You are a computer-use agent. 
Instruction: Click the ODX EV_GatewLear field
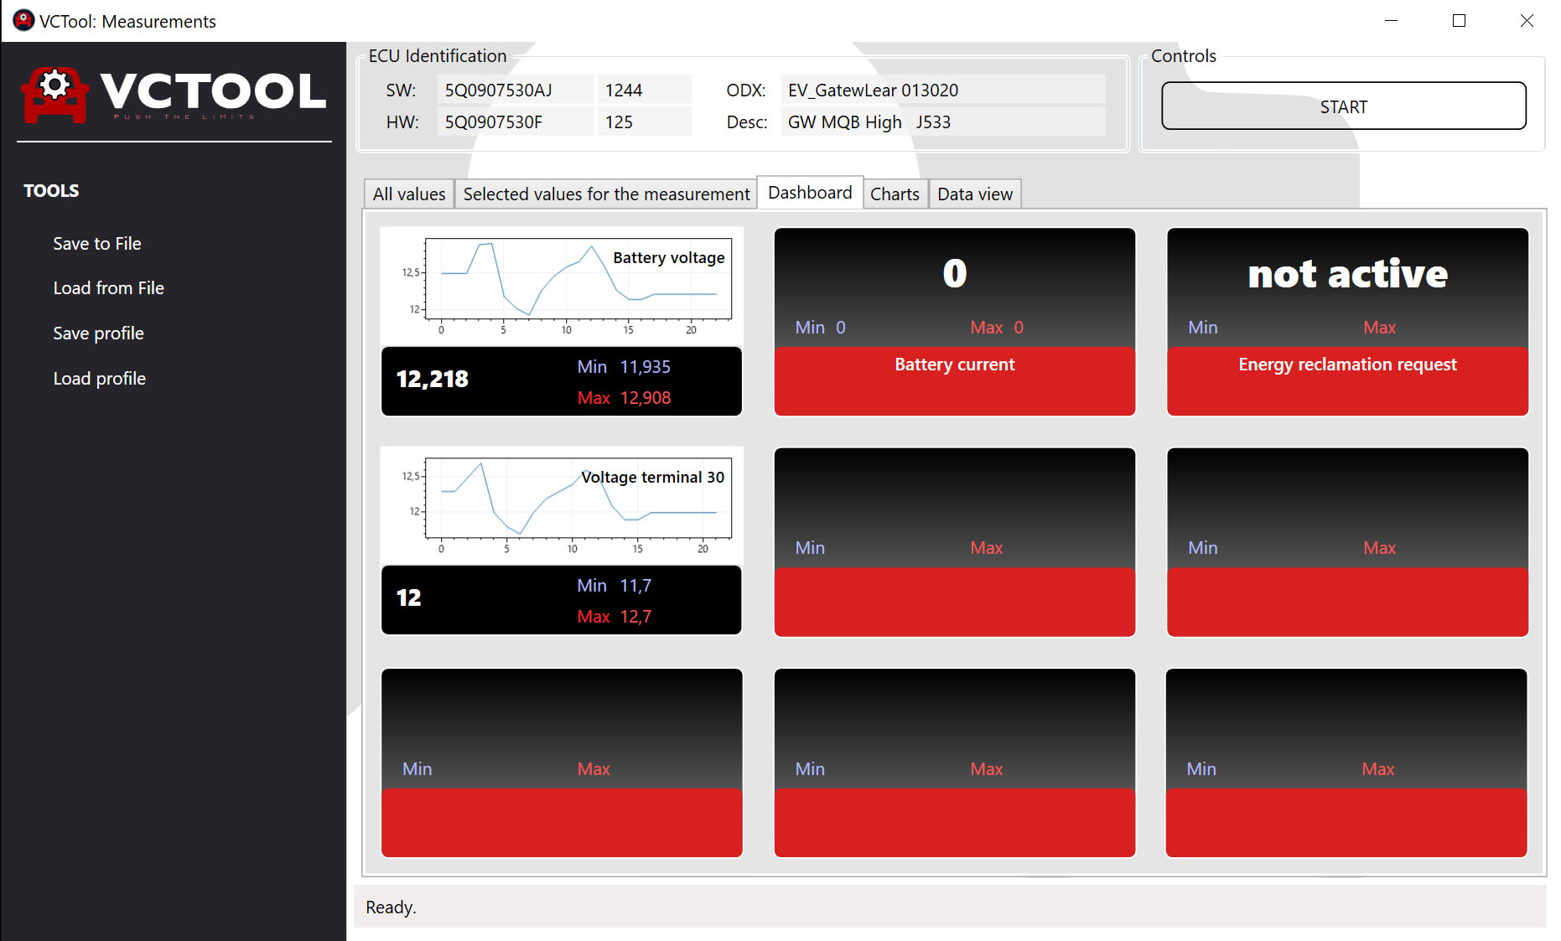tap(941, 90)
